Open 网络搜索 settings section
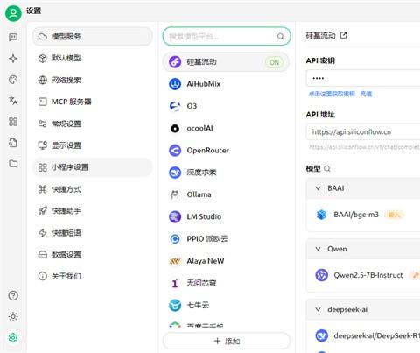Screen dimensions: 420x353 [x=92, y=80]
